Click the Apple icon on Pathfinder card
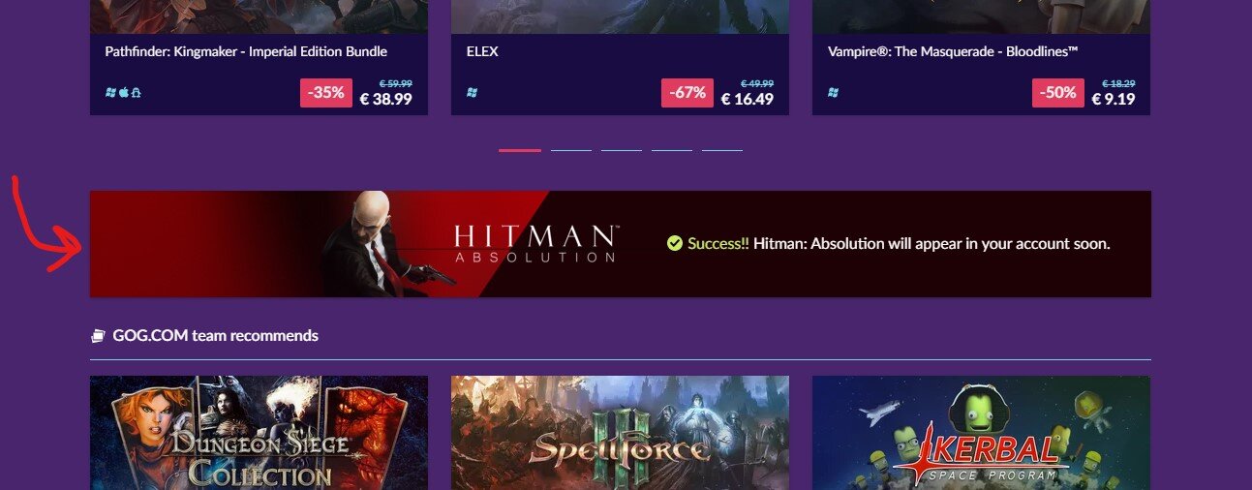This screenshot has width=1252, height=490. coord(123,93)
